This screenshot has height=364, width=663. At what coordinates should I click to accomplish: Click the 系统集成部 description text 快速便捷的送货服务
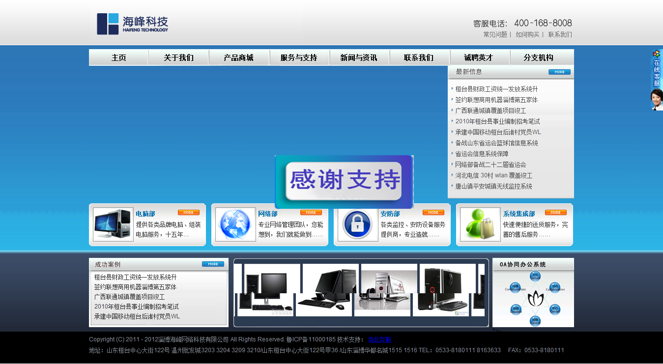coord(535,229)
